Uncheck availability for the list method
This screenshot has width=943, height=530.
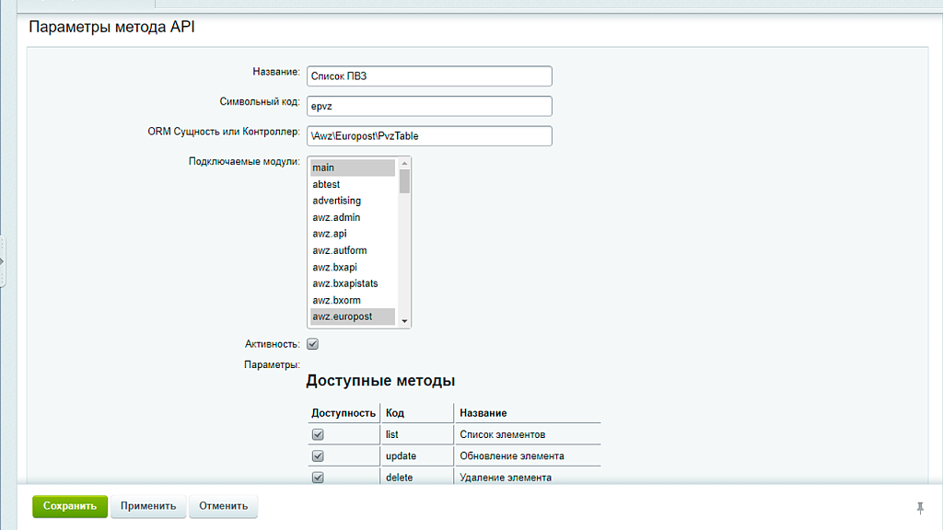click(x=318, y=434)
